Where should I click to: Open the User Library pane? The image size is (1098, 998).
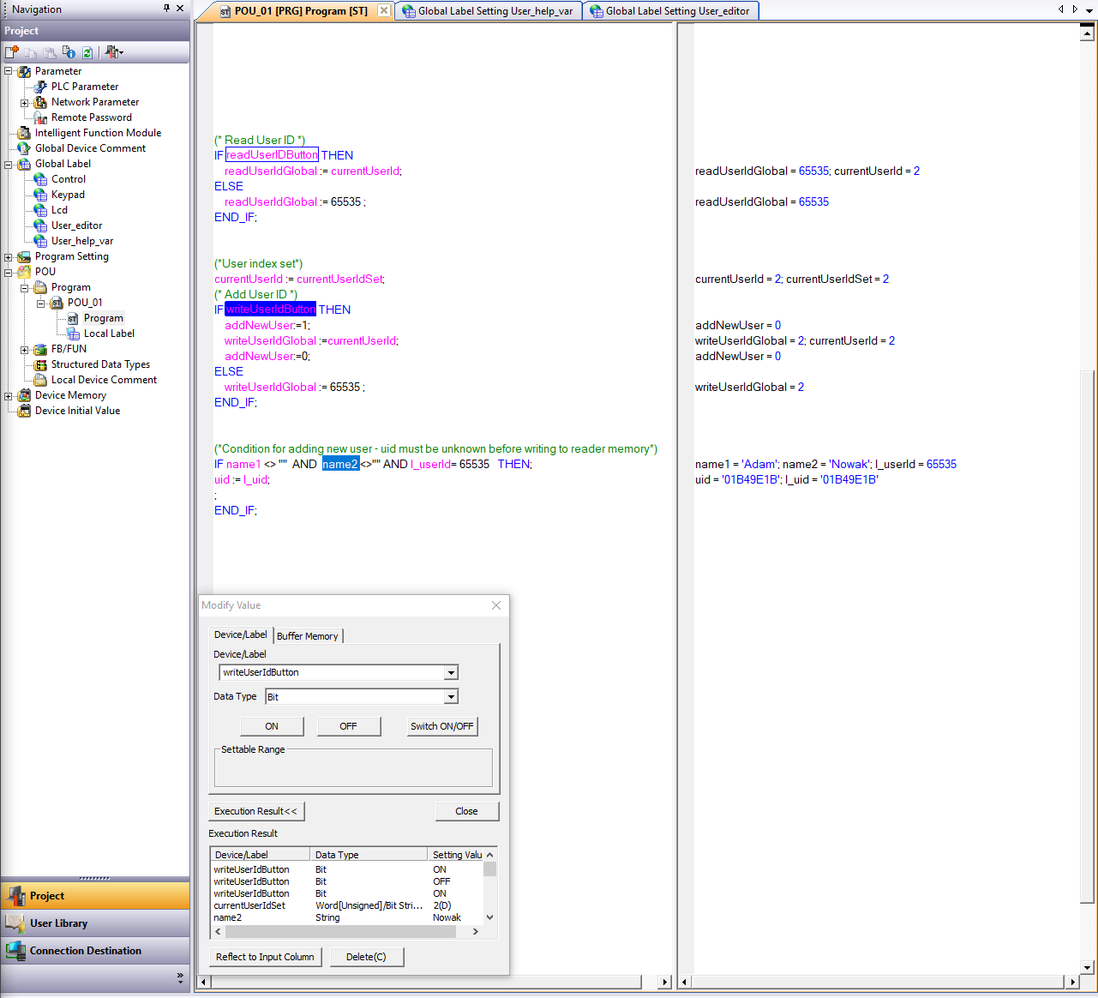[x=94, y=923]
